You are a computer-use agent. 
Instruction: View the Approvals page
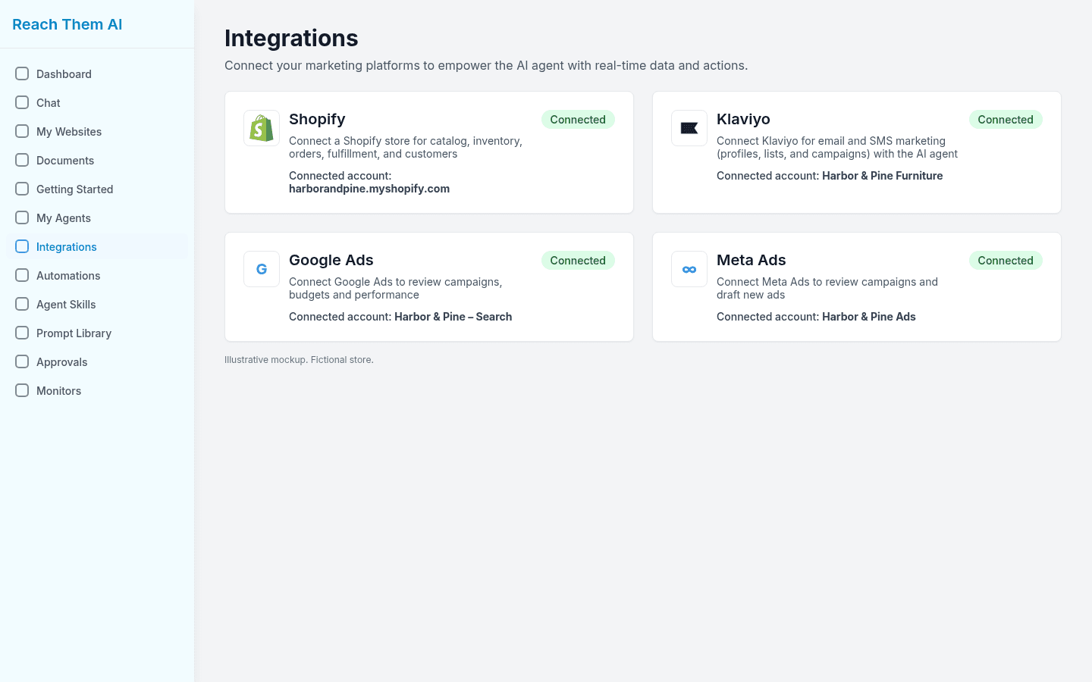click(97, 361)
